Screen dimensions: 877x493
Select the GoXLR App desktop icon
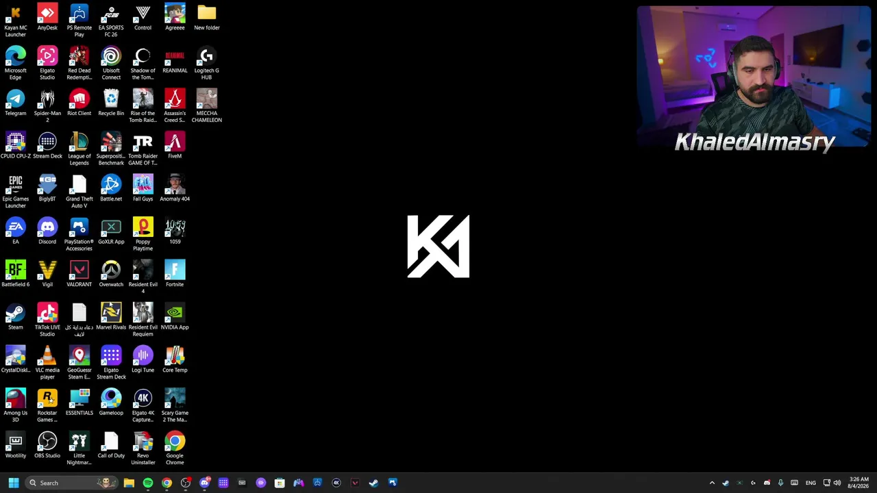point(111,231)
